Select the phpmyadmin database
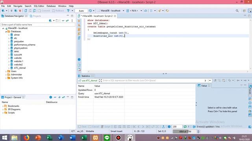 click(20, 48)
